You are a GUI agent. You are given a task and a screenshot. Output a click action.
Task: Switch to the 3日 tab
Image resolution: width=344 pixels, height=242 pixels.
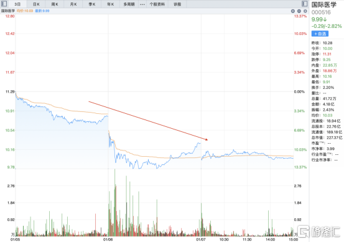pyautogui.click(x=17, y=4)
